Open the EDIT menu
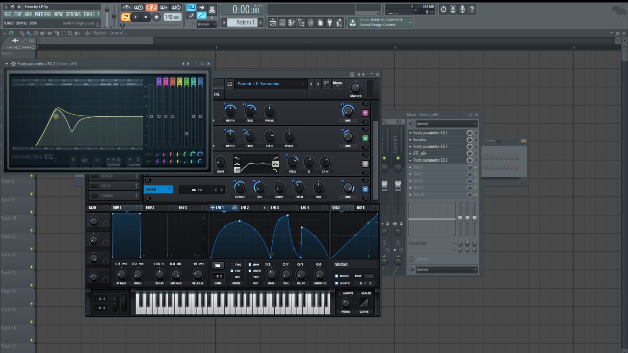The height and width of the screenshot is (353, 628). pos(18,15)
